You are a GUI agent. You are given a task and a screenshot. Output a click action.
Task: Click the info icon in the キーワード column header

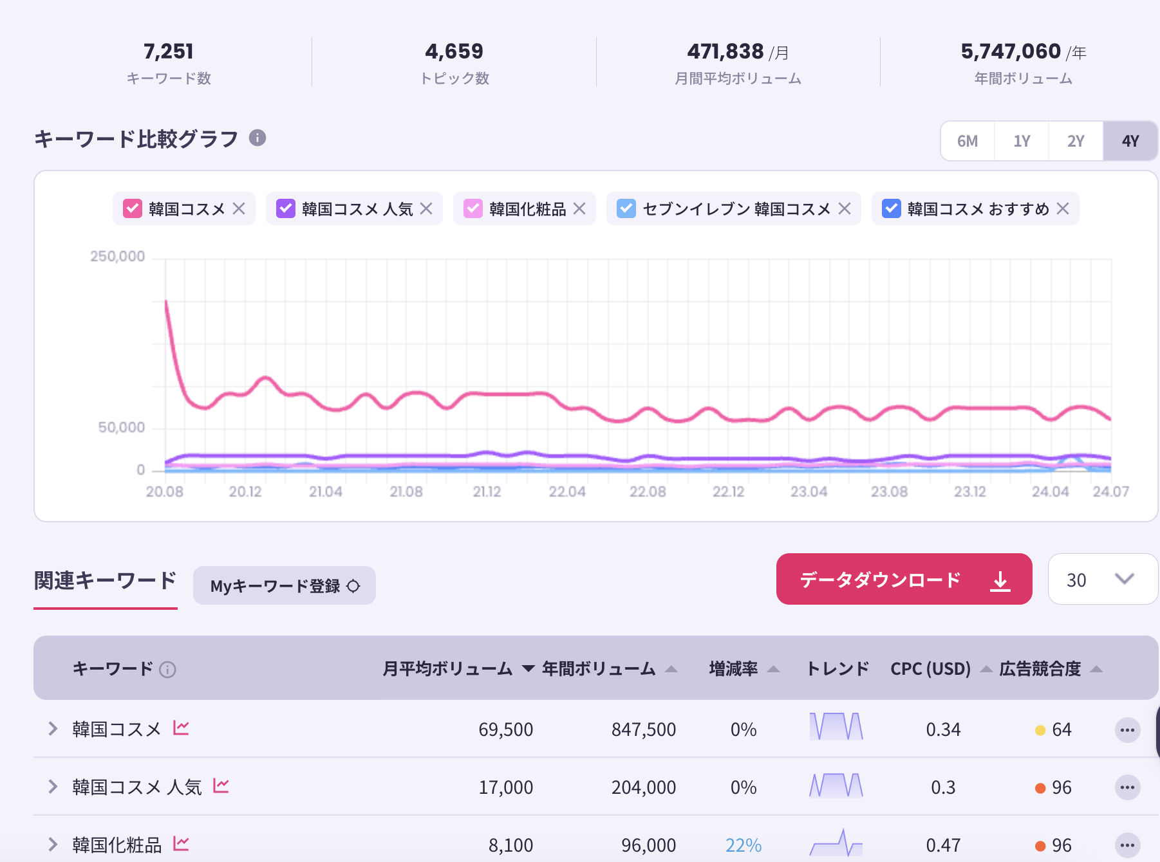(x=167, y=670)
